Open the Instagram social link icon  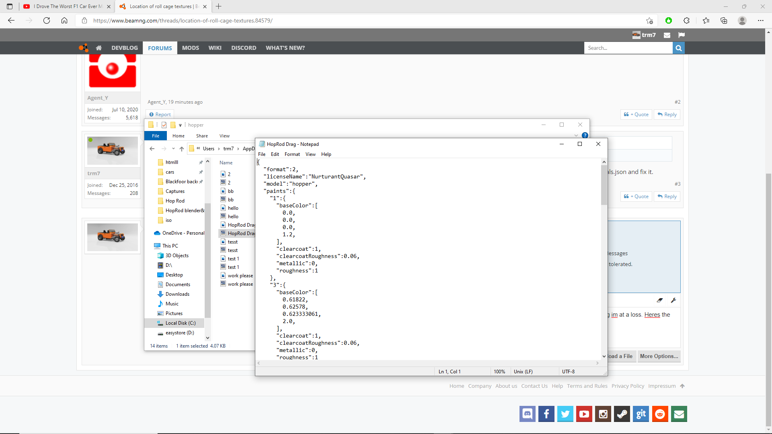[x=603, y=414]
